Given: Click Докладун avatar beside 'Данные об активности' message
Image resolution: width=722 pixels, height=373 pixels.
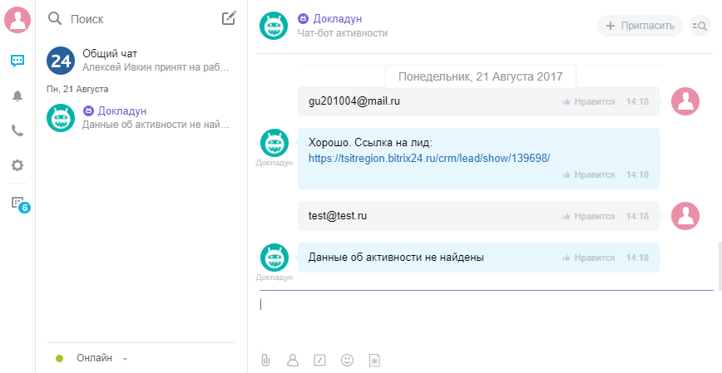Looking at the screenshot, I should (274, 258).
